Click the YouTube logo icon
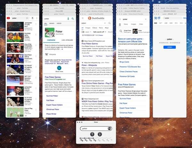The image size is (192, 148). pyautogui.click(x=8, y=19)
